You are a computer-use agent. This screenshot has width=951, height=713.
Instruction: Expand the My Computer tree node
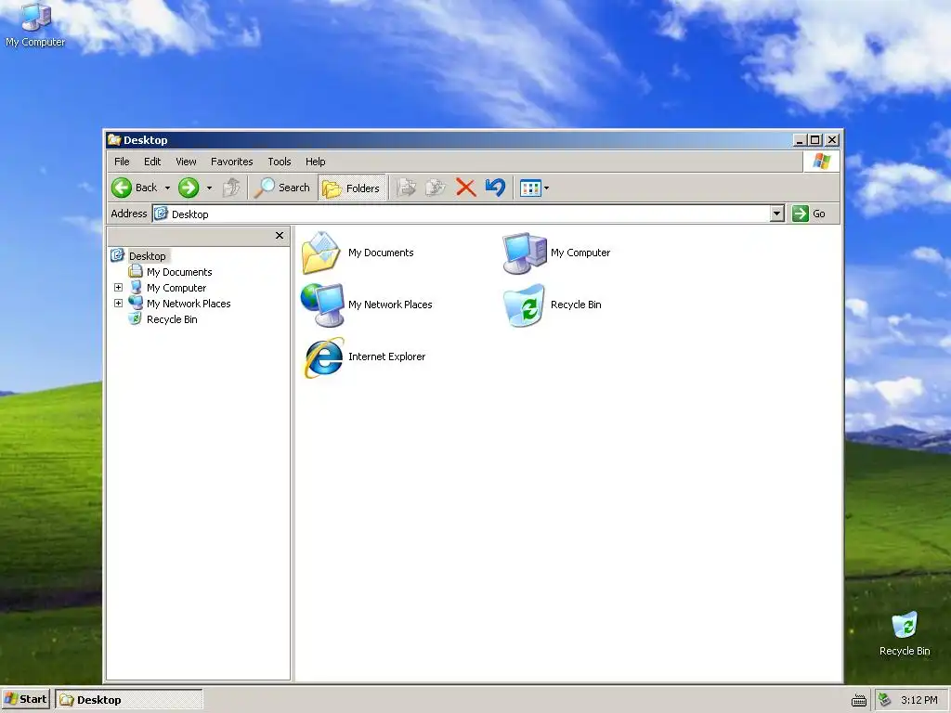pyautogui.click(x=118, y=288)
